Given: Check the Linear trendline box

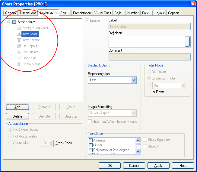Looking at the screenshot, I should pos(91,145).
